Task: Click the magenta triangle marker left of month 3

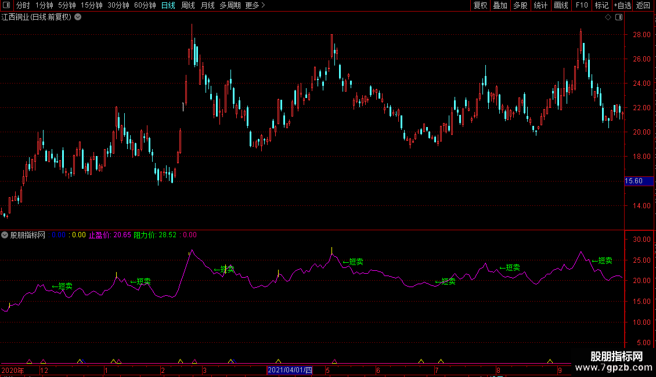Action: [x=194, y=361]
